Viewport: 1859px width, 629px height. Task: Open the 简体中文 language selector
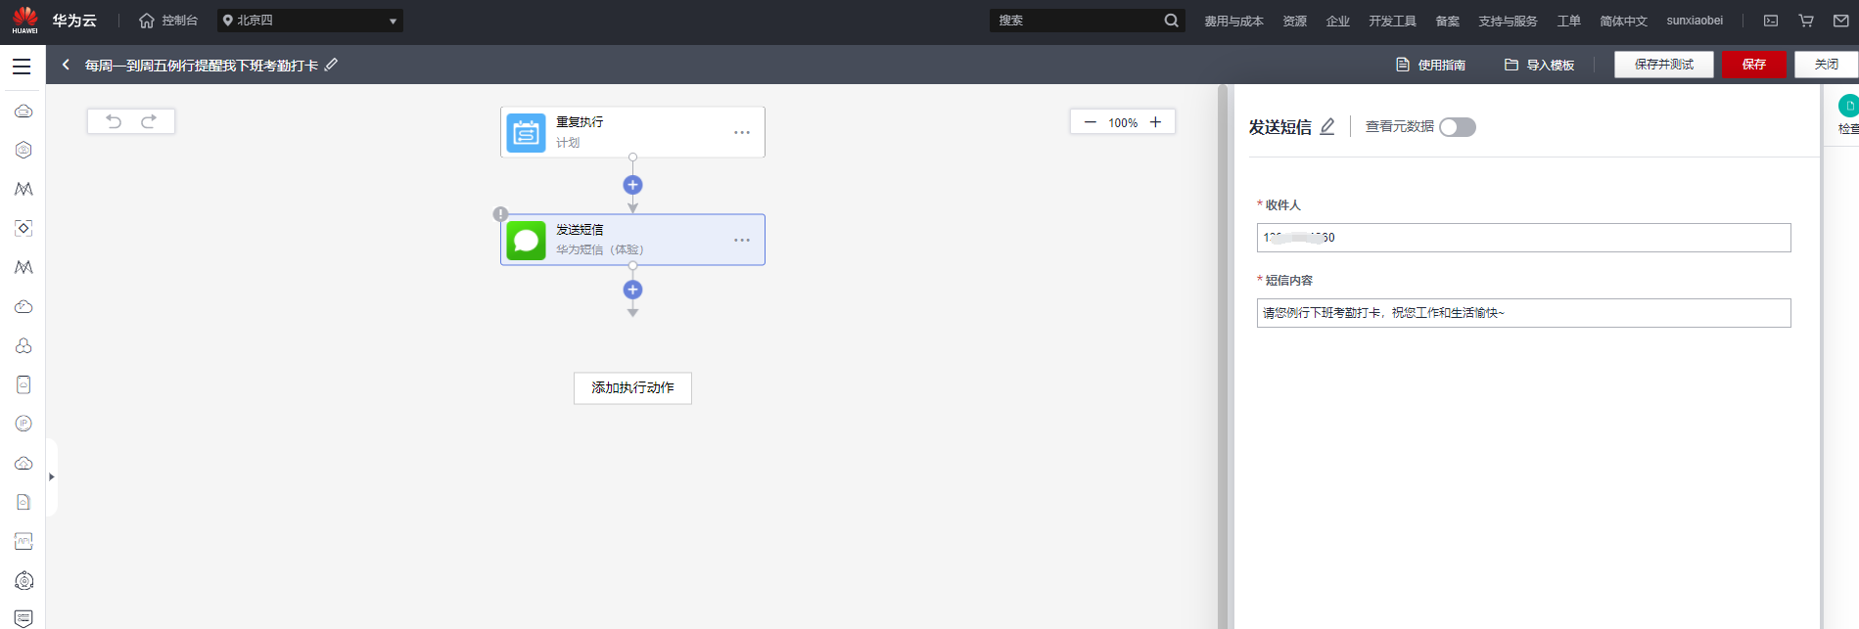click(1623, 21)
